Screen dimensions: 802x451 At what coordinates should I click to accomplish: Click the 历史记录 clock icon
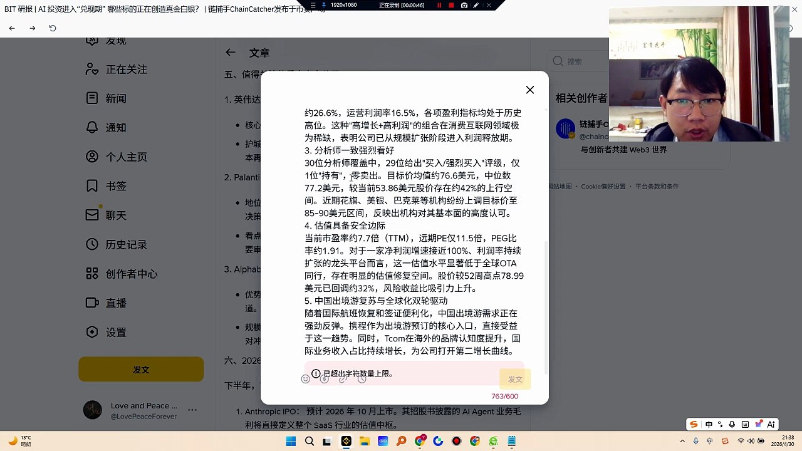(x=92, y=244)
